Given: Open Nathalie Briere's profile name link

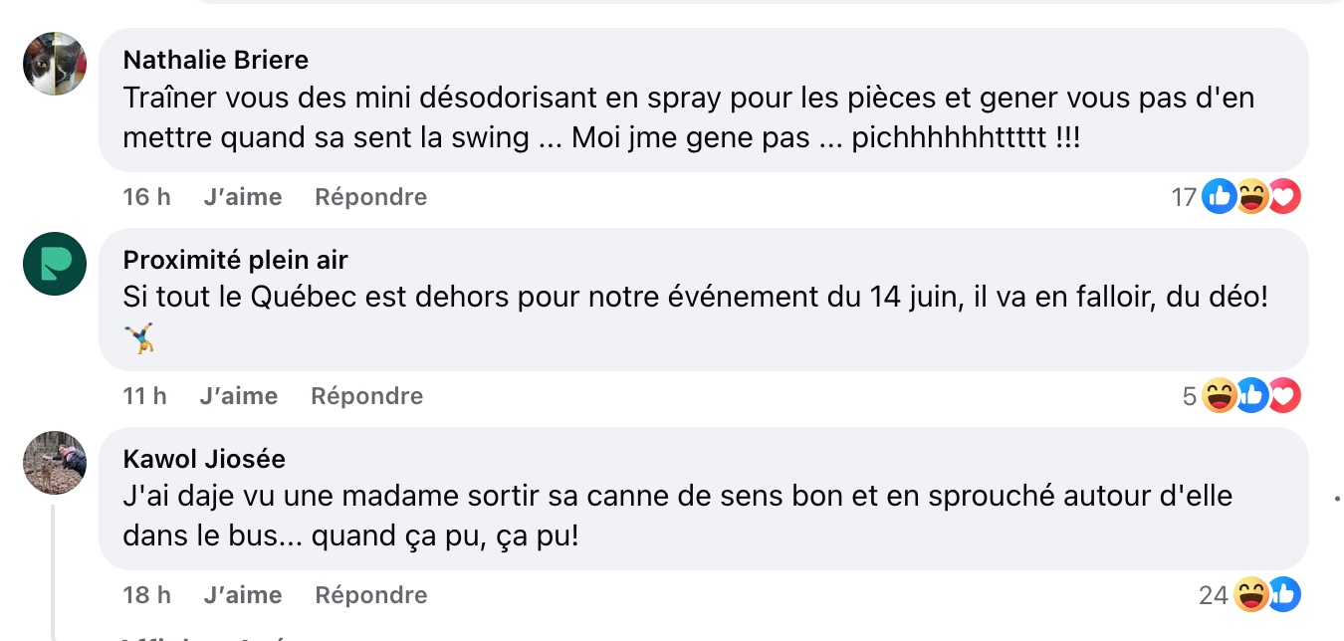Looking at the screenshot, I should pos(216,60).
